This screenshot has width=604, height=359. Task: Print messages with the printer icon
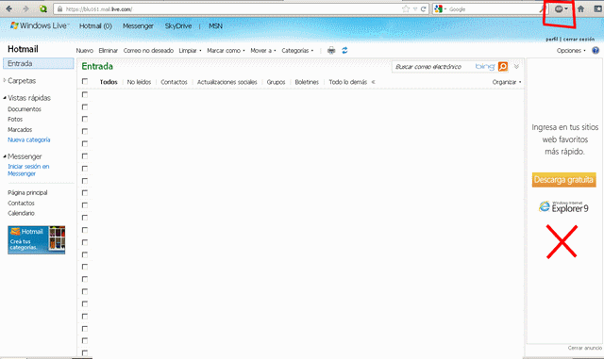pyautogui.click(x=331, y=50)
